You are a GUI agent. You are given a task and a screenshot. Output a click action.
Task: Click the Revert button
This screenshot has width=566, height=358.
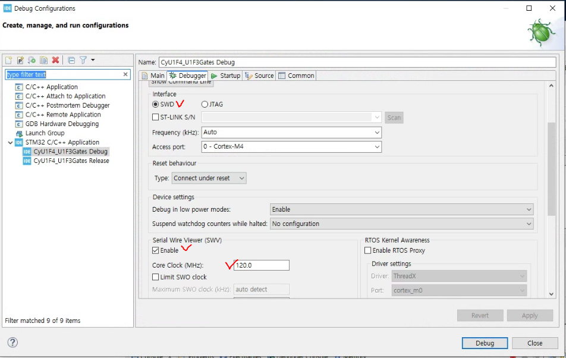(480, 315)
